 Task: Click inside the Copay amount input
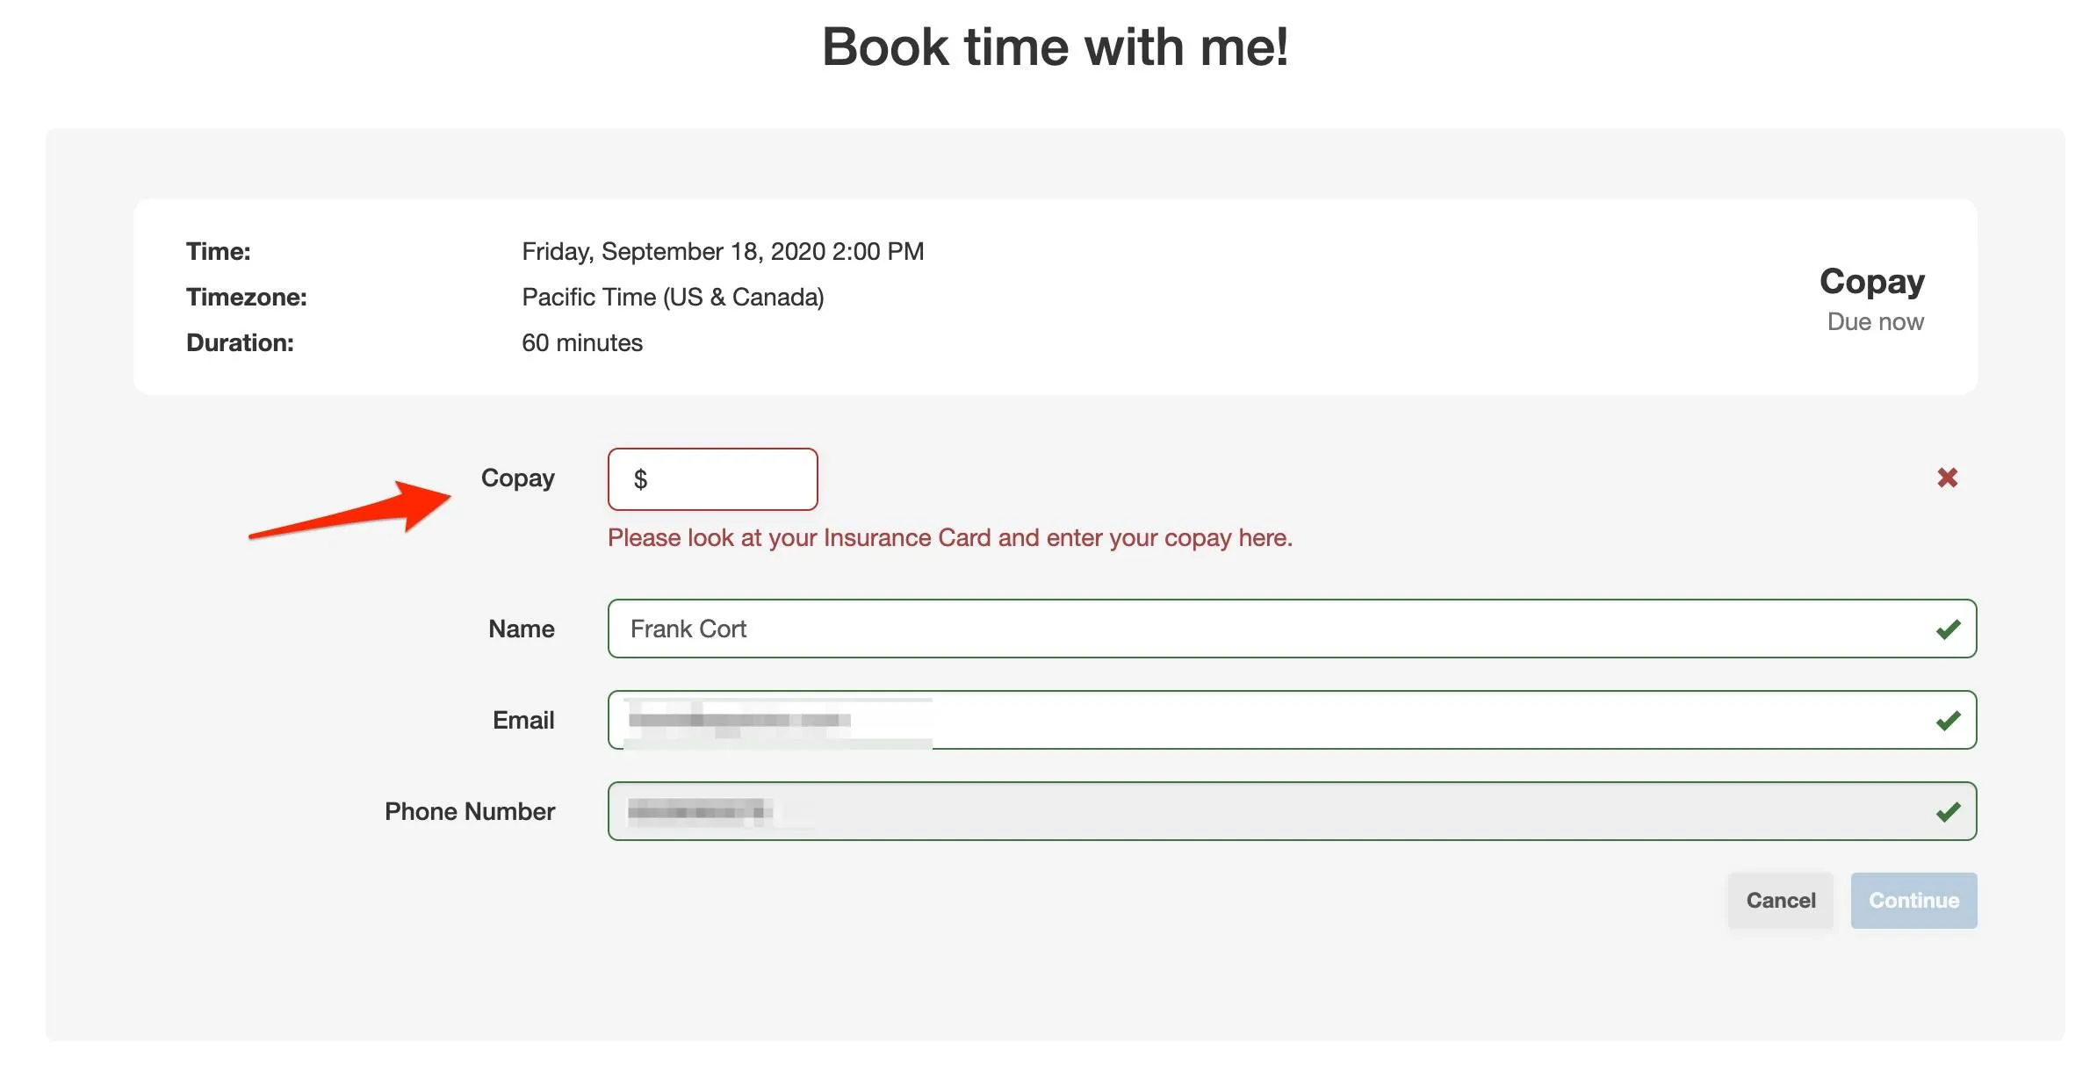point(729,479)
